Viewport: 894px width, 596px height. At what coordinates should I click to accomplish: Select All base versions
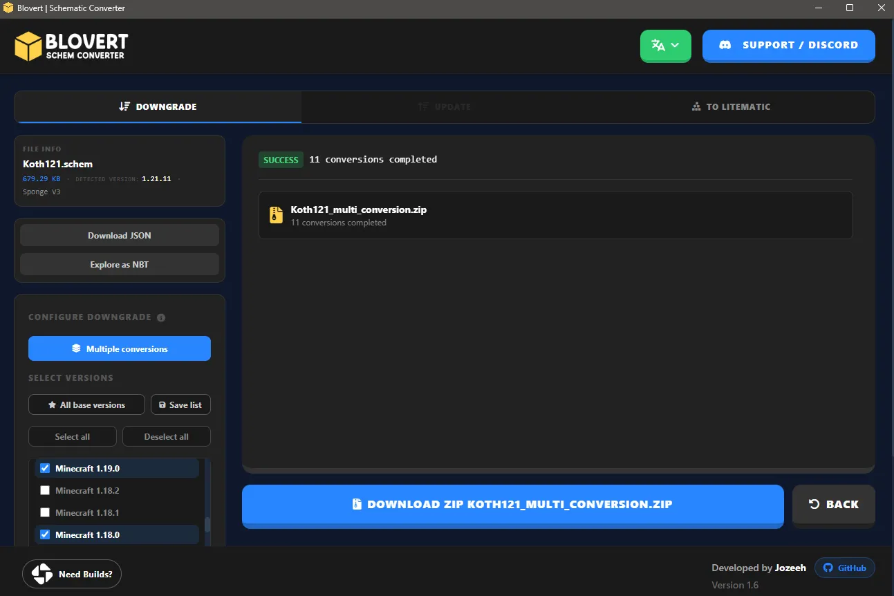[86, 404]
